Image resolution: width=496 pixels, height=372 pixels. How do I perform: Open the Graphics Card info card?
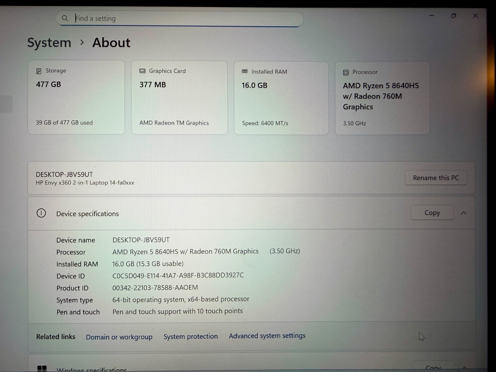click(x=179, y=97)
